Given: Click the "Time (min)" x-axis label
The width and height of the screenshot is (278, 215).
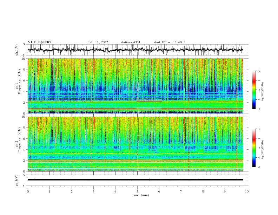Looking at the screenshot, I should [140, 195].
